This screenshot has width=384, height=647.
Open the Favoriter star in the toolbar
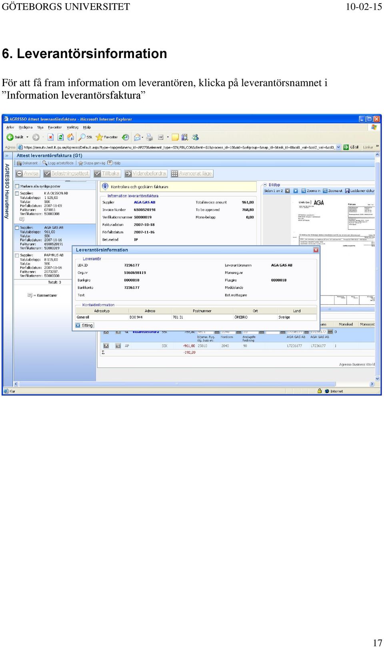pyautogui.click(x=107, y=137)
